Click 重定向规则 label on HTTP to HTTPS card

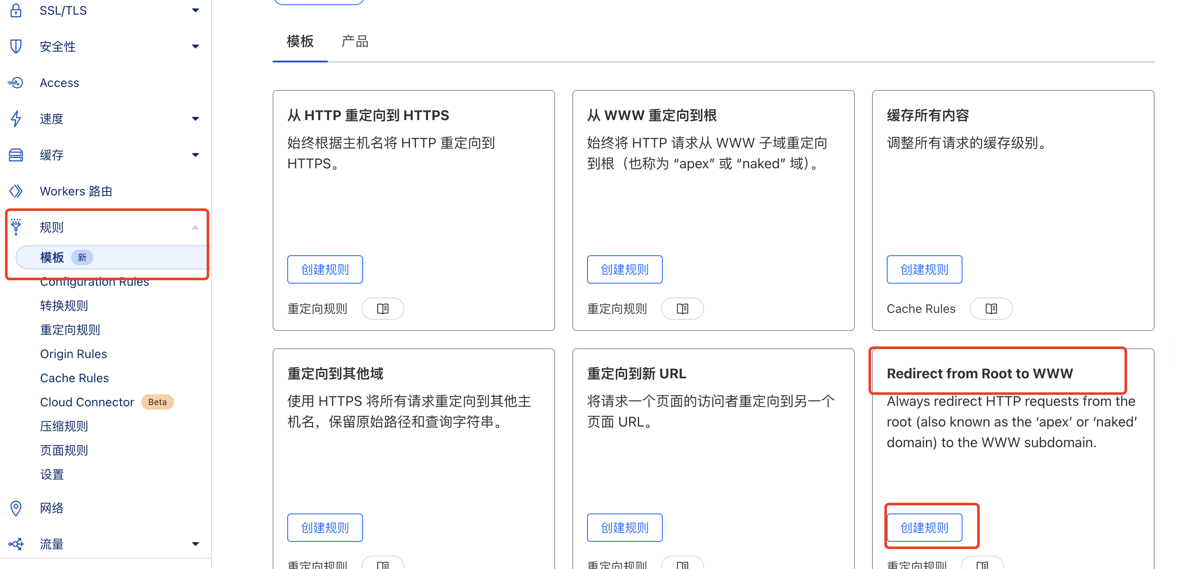click(x=317, y=309)
